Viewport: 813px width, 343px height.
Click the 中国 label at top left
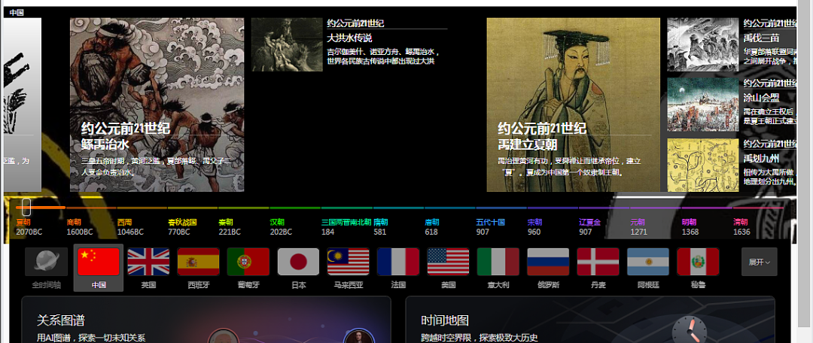(17, 13)
